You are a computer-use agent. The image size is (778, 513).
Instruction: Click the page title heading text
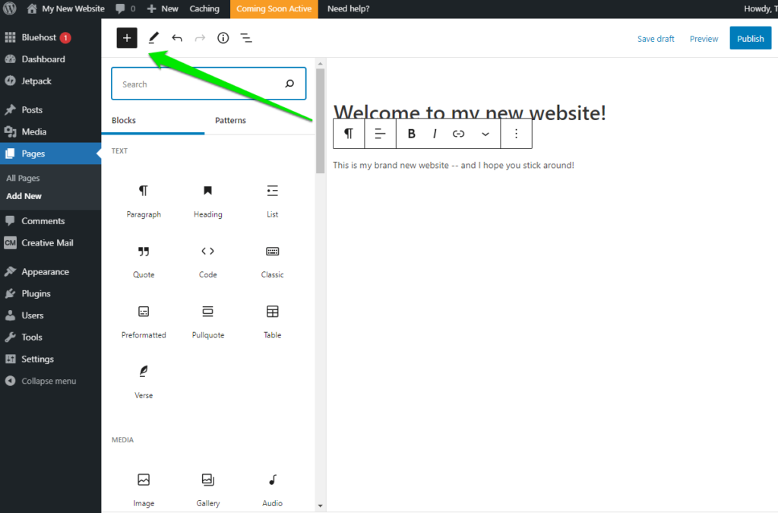pyautogui.click(x=470, y=112)
